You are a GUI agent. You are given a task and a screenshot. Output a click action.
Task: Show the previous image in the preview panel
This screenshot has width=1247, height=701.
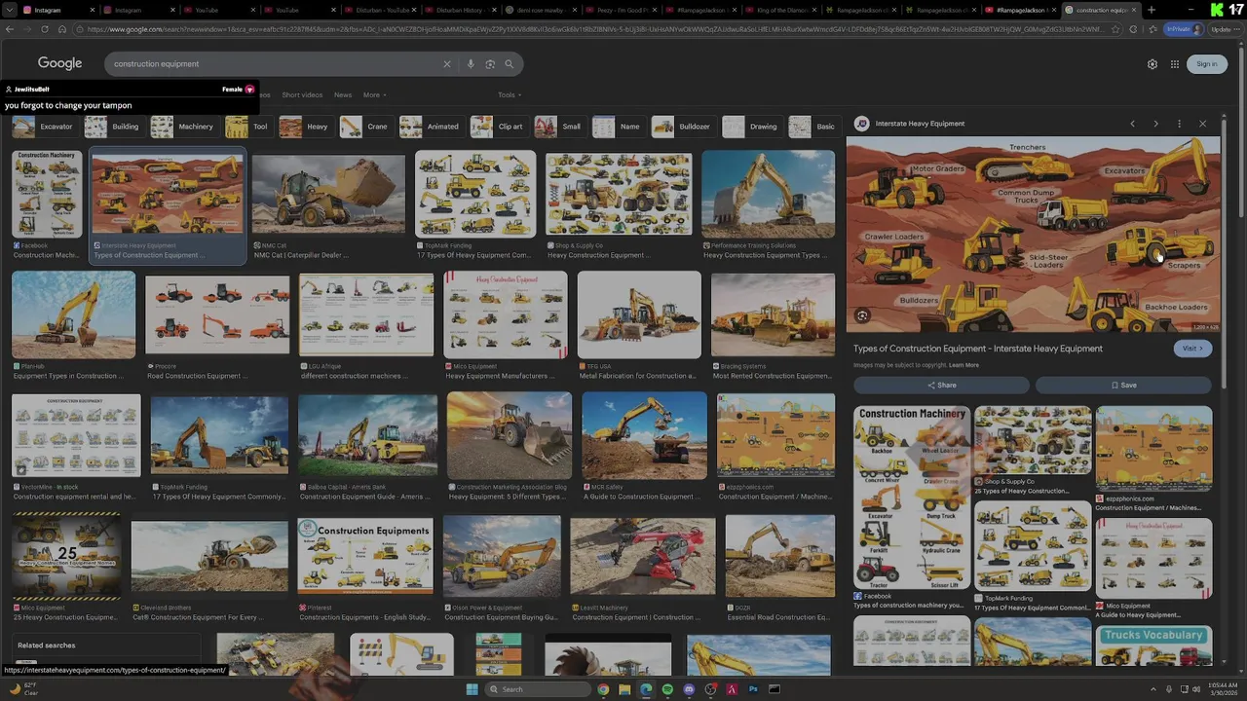click(x=1132, y=124)
